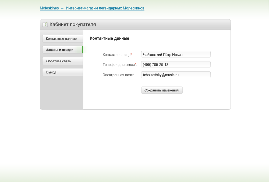Viewport: 269px width, 182px height.
Task: Click the red asterisk after Телефон для связи
Action: pyautogui.click(x=135, y=65)
